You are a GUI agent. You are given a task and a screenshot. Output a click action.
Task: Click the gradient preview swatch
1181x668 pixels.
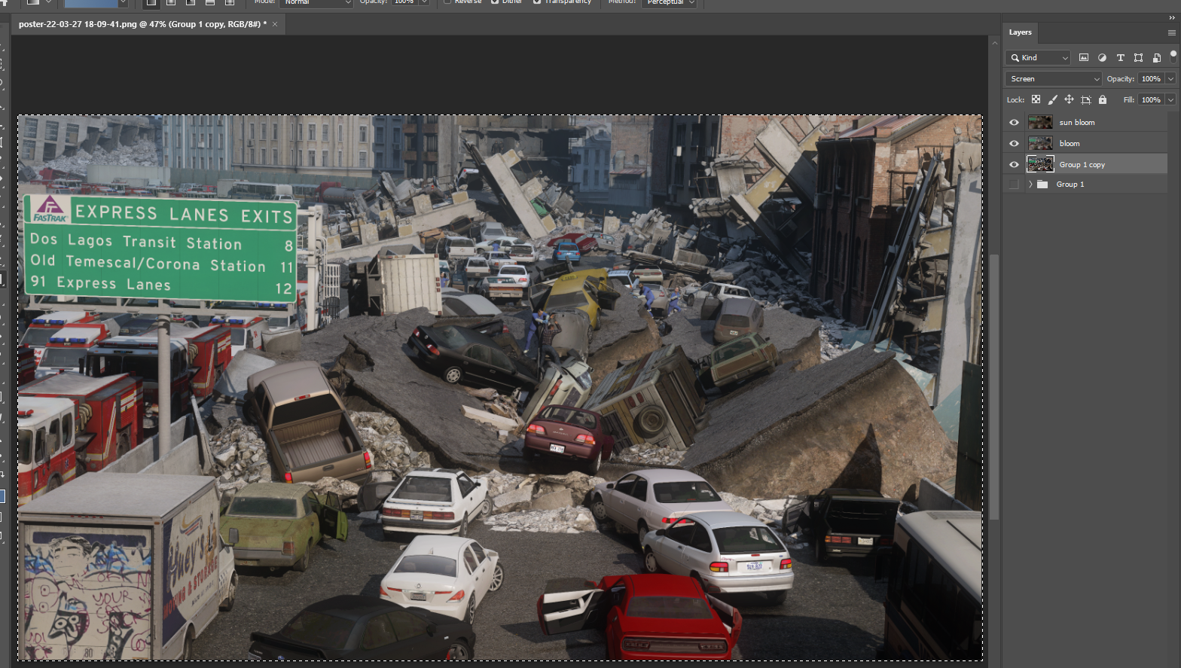pos(90,3)
